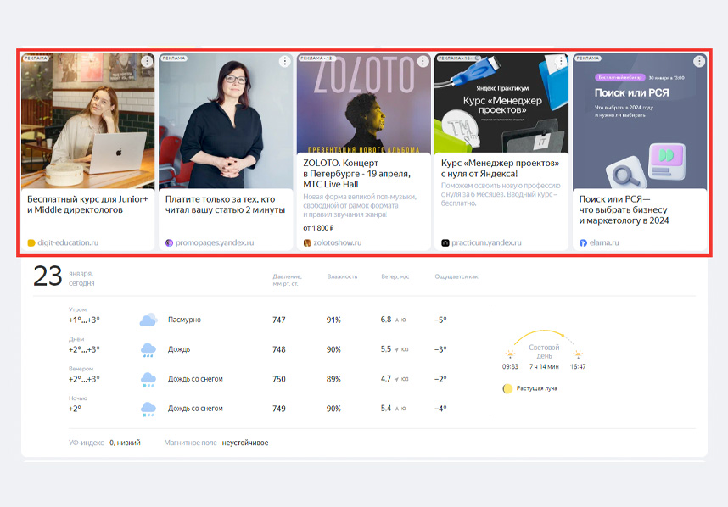This screenshot has height=507, width=728.
Task: Click the date number "23"
Action: tap(48, 276)
